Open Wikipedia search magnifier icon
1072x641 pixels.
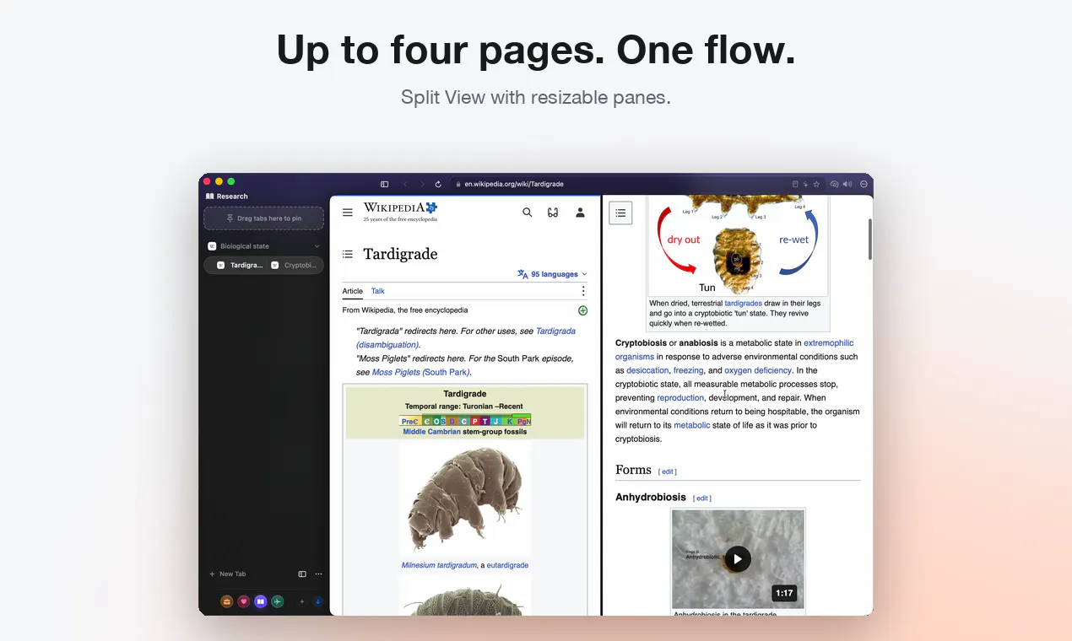pos(528,213)
